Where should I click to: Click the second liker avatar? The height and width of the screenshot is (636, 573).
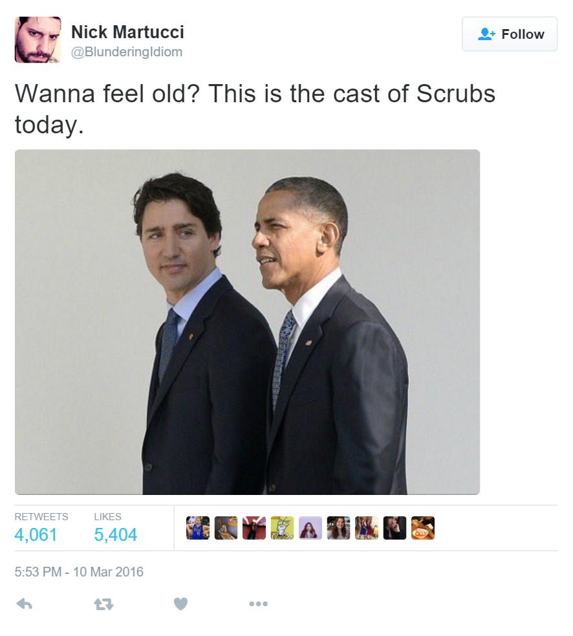pos(226,528)
